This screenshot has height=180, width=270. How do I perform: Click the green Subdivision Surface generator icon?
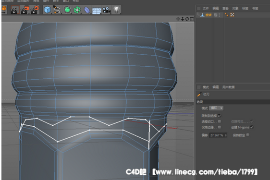point(67,10)
